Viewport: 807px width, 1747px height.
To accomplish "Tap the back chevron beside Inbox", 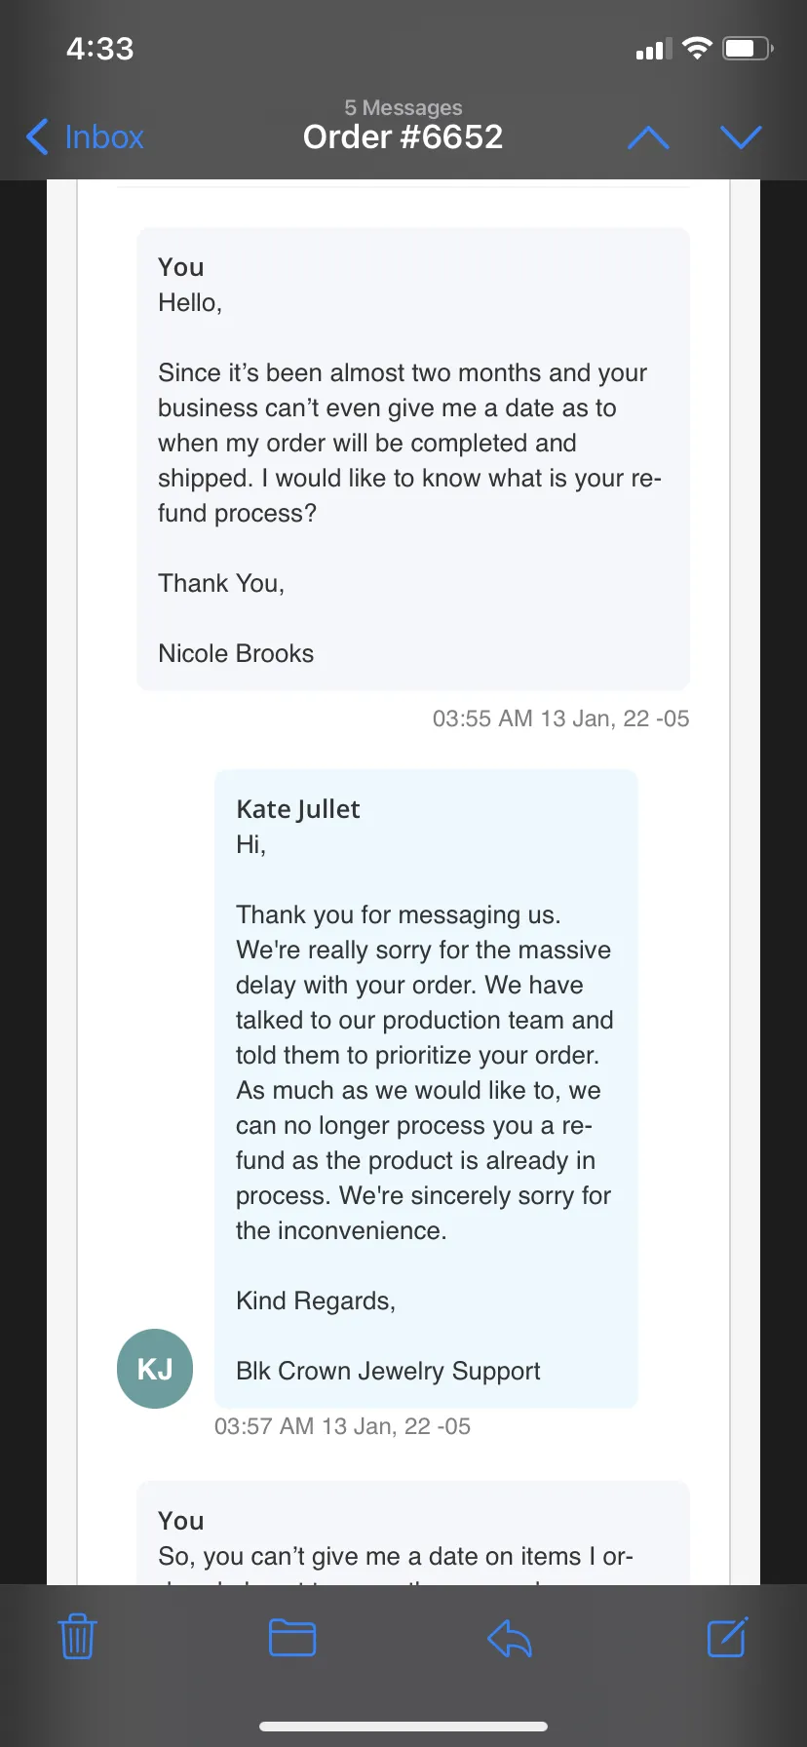I will coord(37,137).
